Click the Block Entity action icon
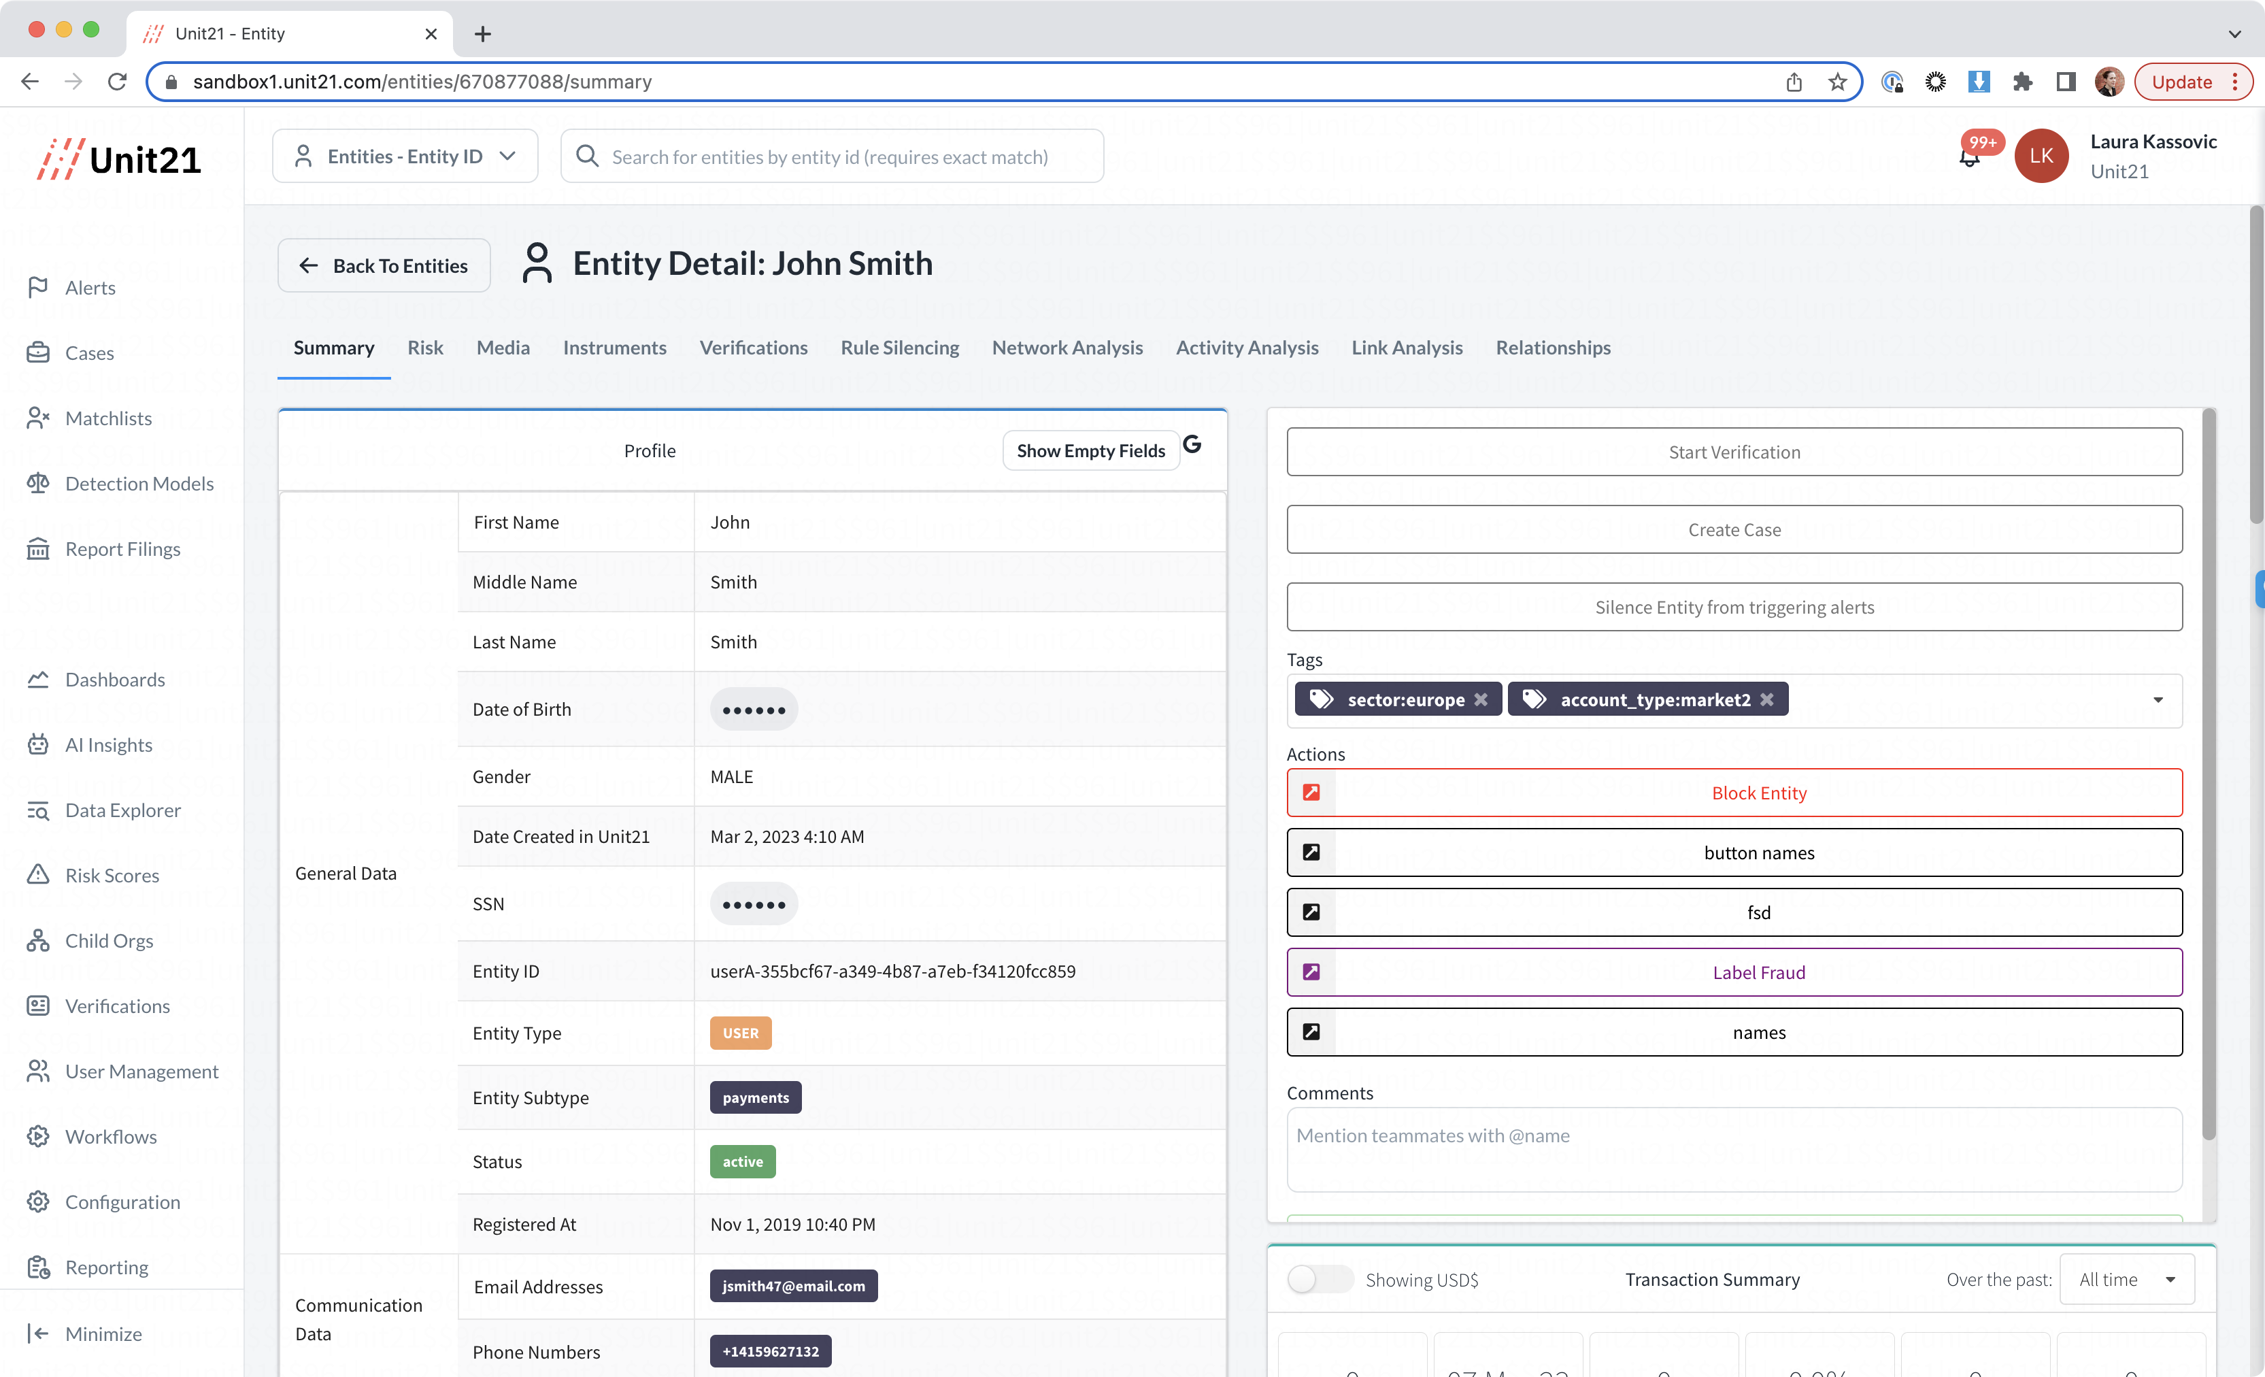Image resolution: width=2265 pixels, height=1377 pixels. pos(1312,793)
